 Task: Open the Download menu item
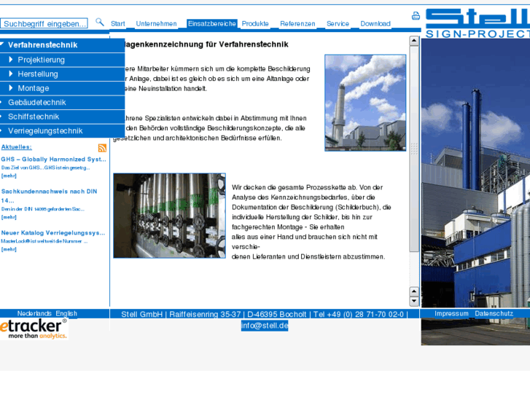[x=375, y=23]
